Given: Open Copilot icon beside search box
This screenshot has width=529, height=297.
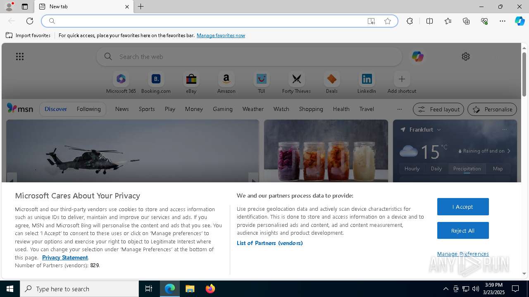Looking at the screenshot, I should click(417, 57).
